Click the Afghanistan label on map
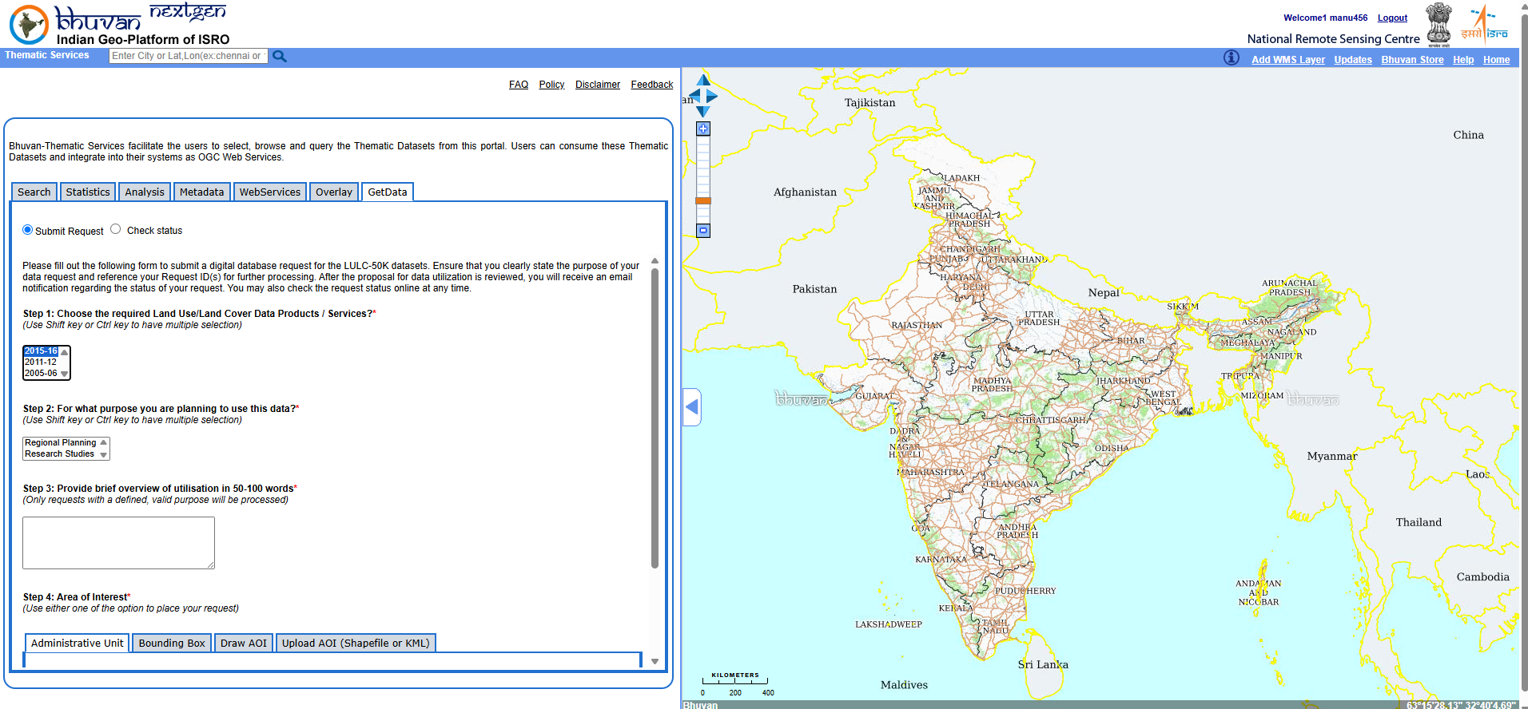This screenshot has width=1528, height=709. (805, 192)
